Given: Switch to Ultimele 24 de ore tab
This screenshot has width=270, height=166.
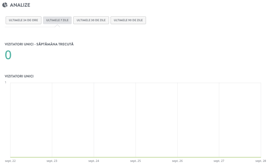Looking at the screenshot, I should [23, 20].
